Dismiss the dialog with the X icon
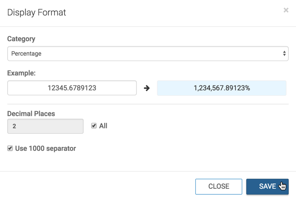This screenshot has width=296, height=201. (x=286, y=10)
